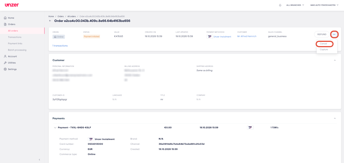Click Orders breadcrumb link
The height and width of the screenshot is (163, 344).
60,16
